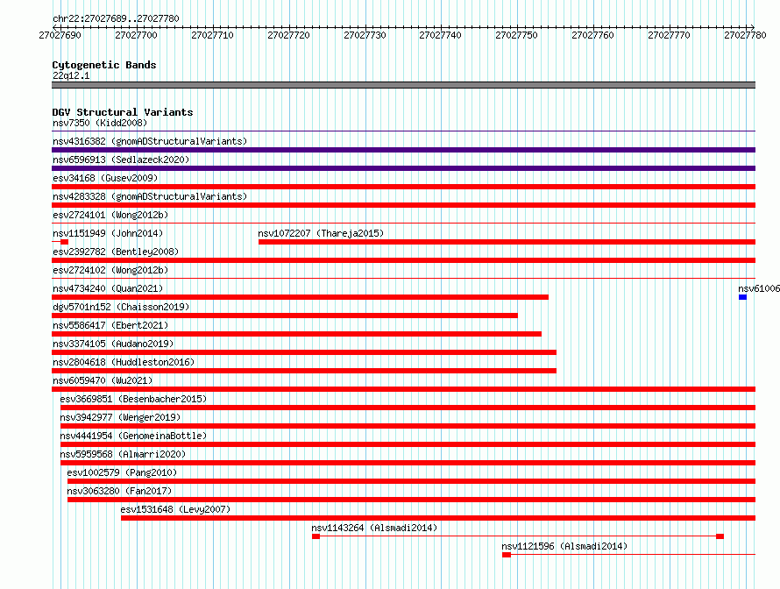Select the esv2724101 (Wong2012b) label
780x589 pixels.
coord(110,215)
